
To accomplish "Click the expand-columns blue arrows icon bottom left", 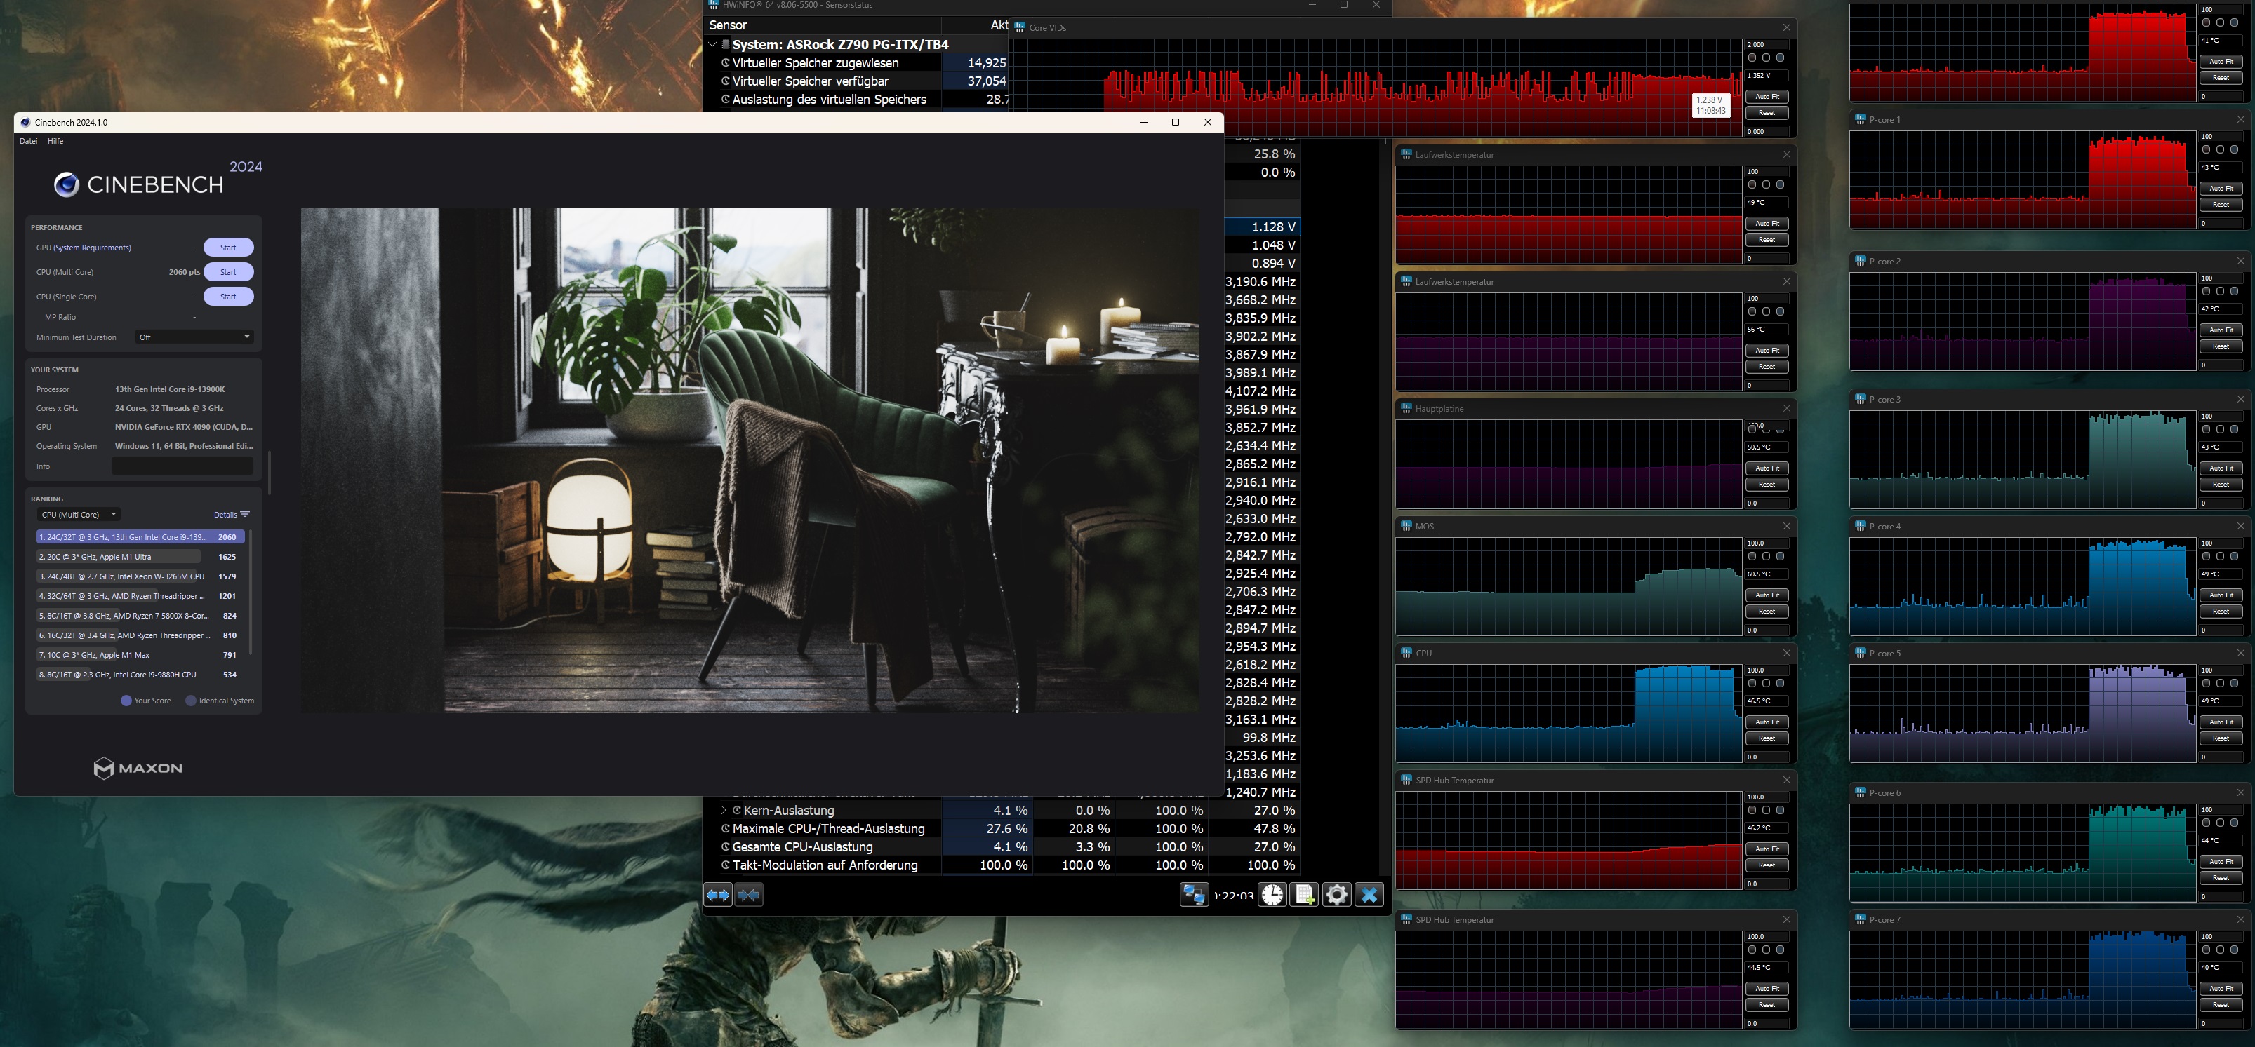I will pos(717,895).
